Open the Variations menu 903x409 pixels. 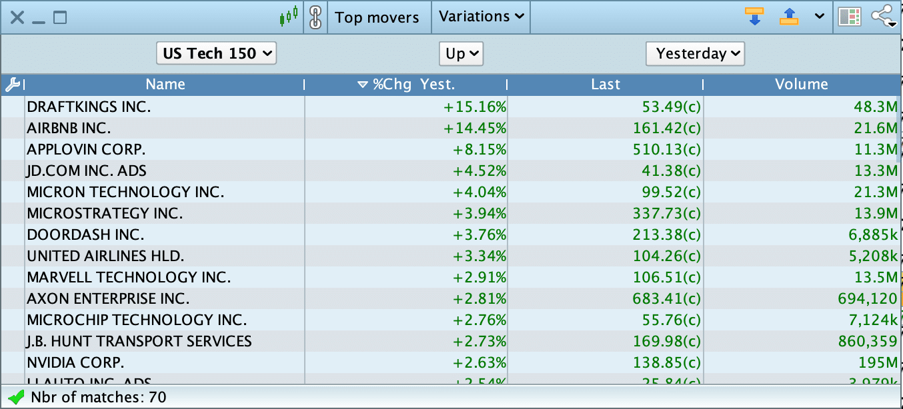tap(481, 17)
